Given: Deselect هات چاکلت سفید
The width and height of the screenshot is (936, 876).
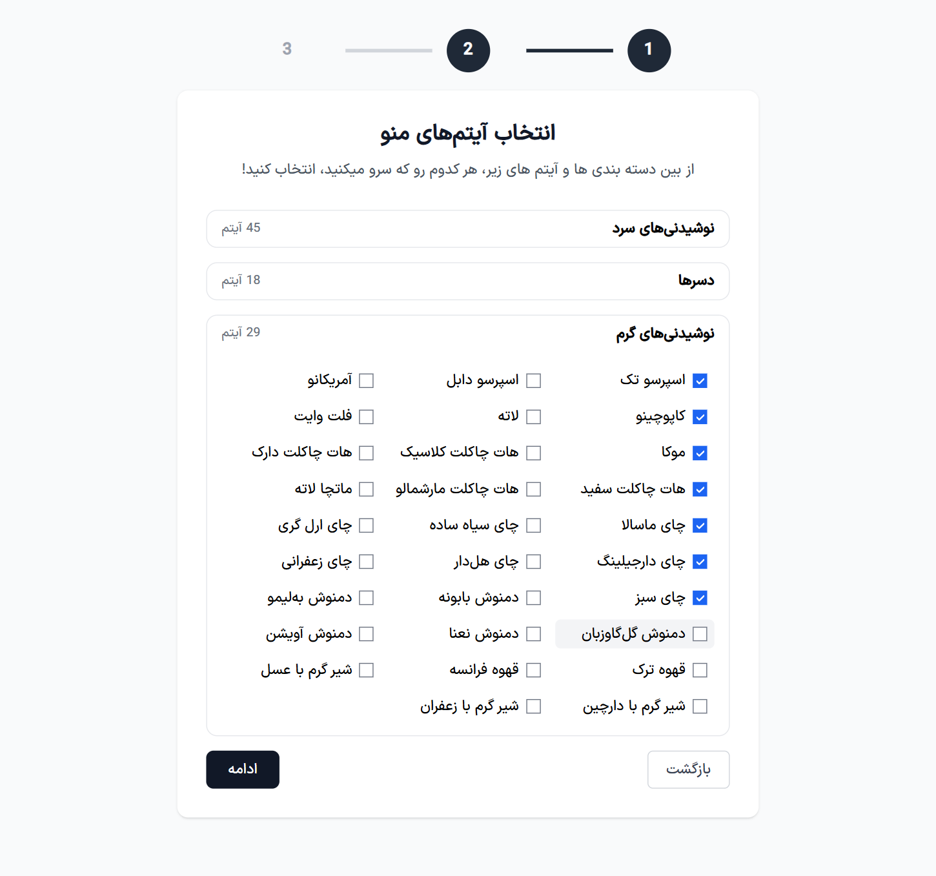Looking at the screenshot, I should (x=700, y=489).
